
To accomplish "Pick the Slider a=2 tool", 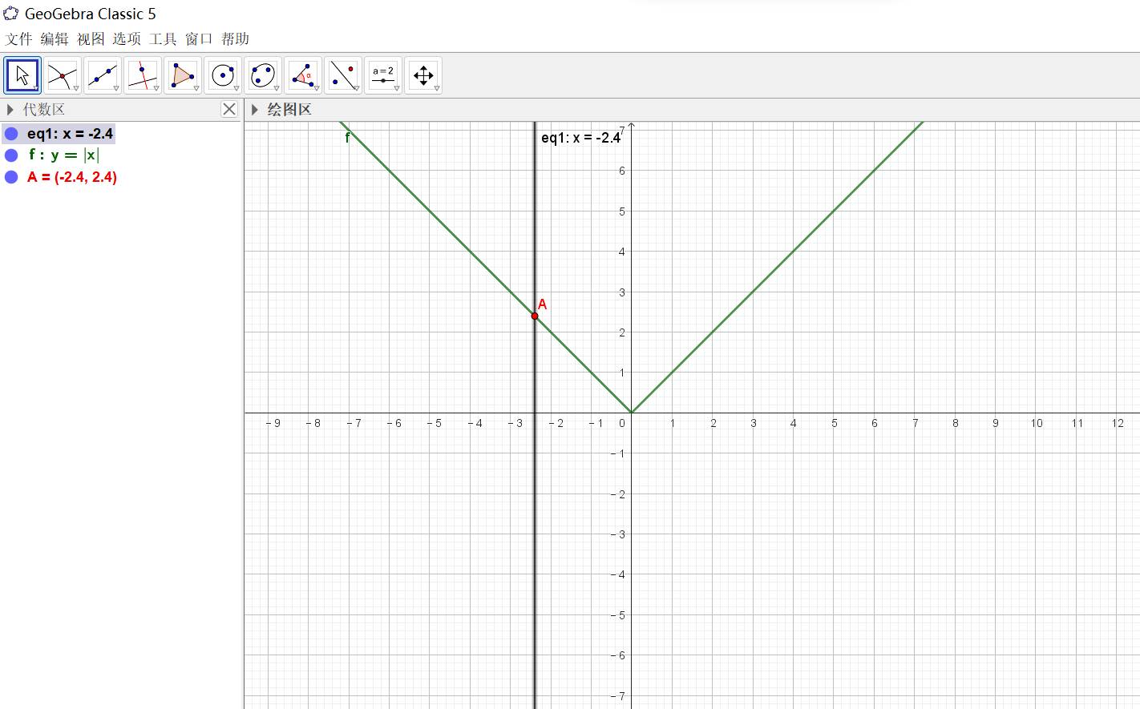I will (383, 75).
